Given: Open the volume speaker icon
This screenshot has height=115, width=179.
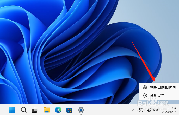Looking at the screenshot, I should tap(155, 110).
